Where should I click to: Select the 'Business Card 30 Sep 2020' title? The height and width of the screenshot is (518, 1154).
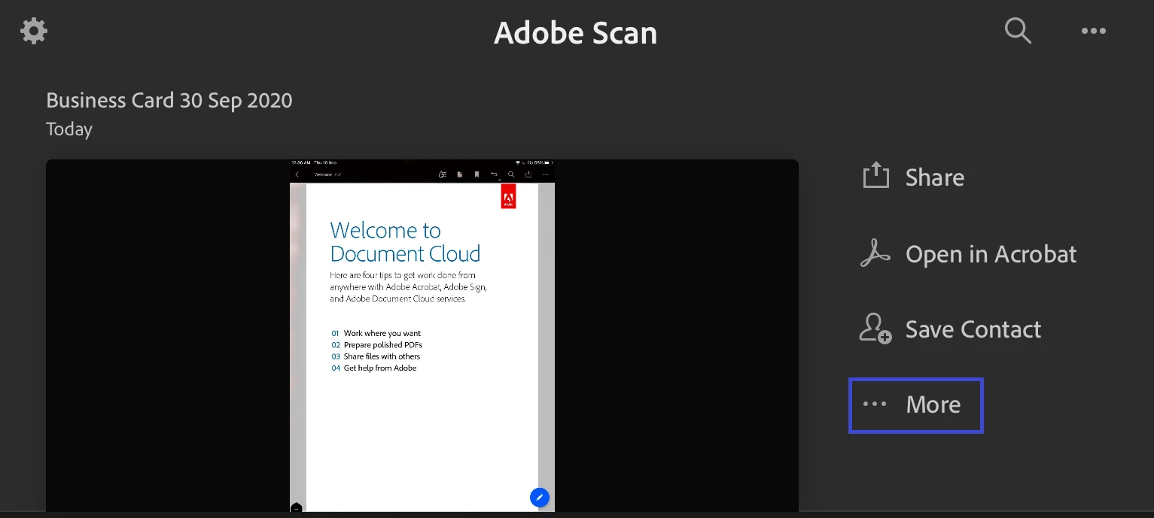[169, 100]
